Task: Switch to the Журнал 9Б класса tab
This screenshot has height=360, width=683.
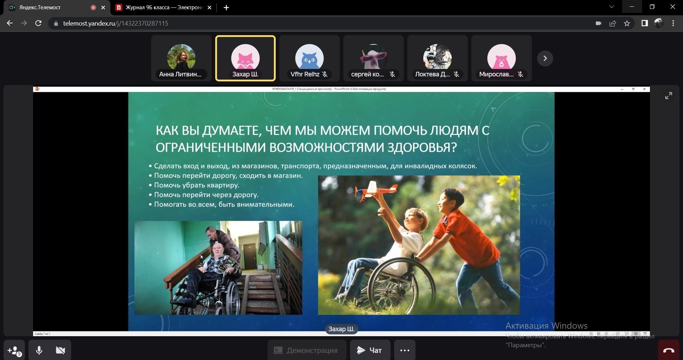Action: coord(164,7)
